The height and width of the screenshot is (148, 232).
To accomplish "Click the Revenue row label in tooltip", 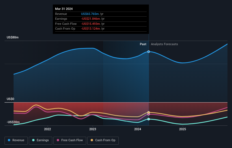I will 61,14.
